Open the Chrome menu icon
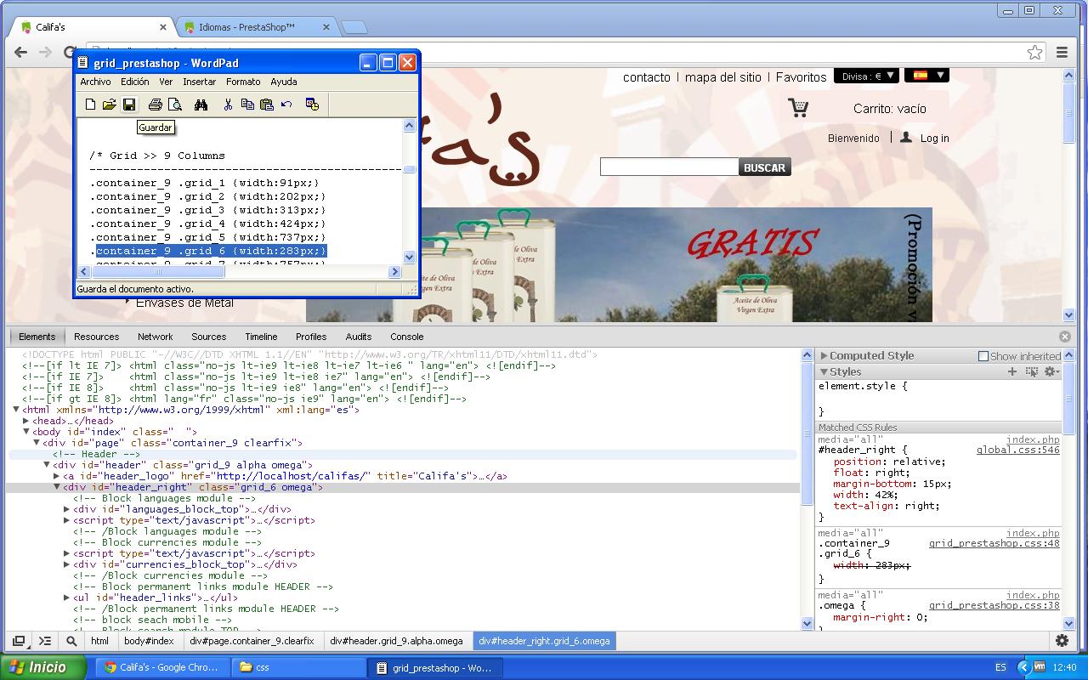Image resolution: width=1088 pixels, height=680 pixels. pyautogui.click(x=1062, y=53)
